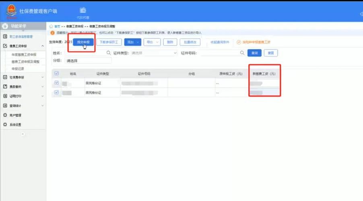
Task: Click the 原申报工资（元） column header
Action: (x=231, y=74)
